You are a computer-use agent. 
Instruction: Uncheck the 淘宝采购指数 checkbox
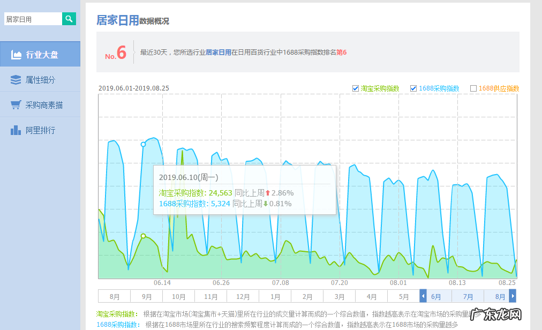coord(355,88)
